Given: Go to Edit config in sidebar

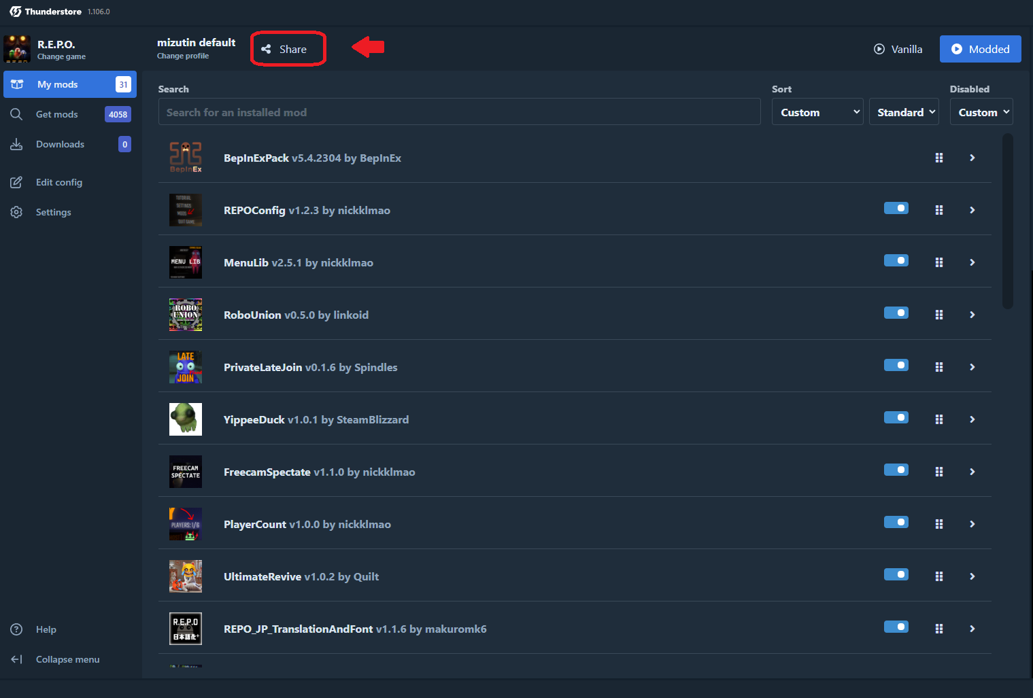Looking at the screenshot, I should pyautogui.click(x=59, y=182).
